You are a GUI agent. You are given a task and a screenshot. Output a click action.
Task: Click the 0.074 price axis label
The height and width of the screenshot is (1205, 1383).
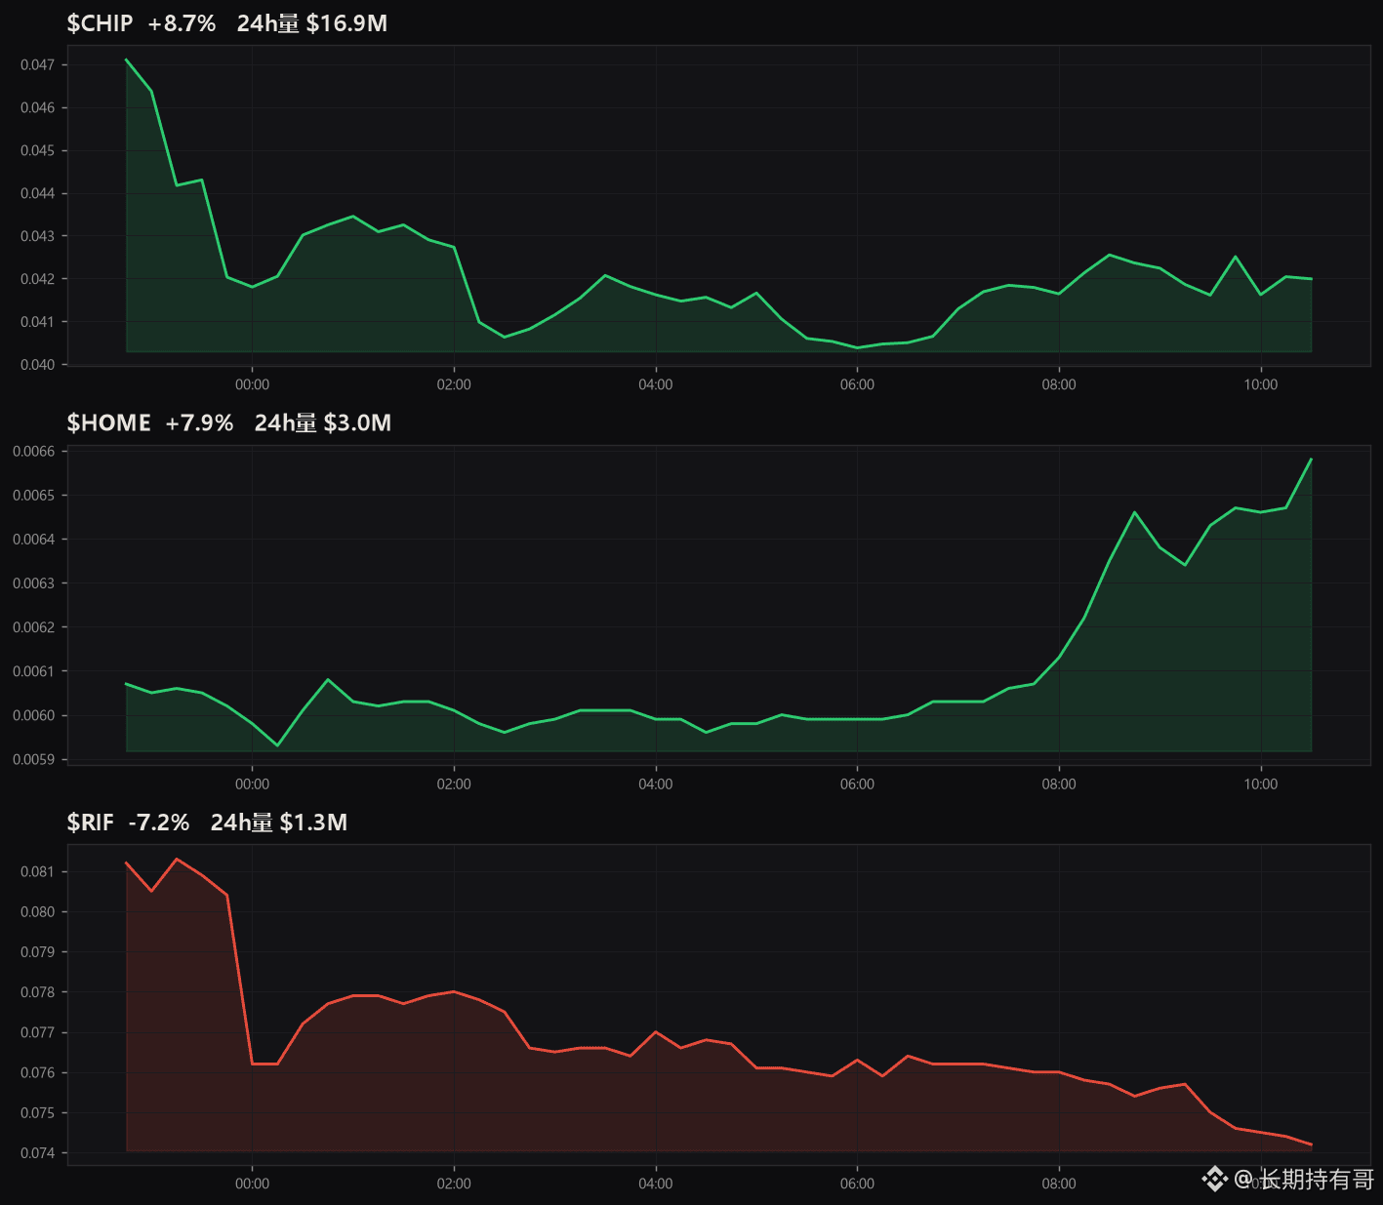click(38, 1153)
